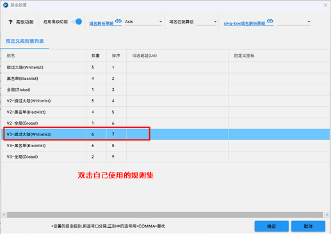
Task: Select the V3-黑名单(Blacklist) row
Action: click(165, 146)
